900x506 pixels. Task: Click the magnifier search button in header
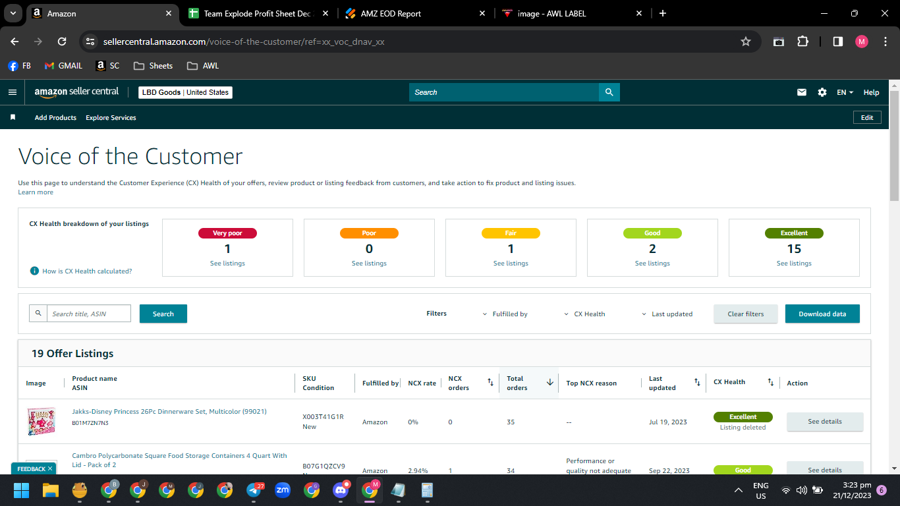tap(609, 92)
